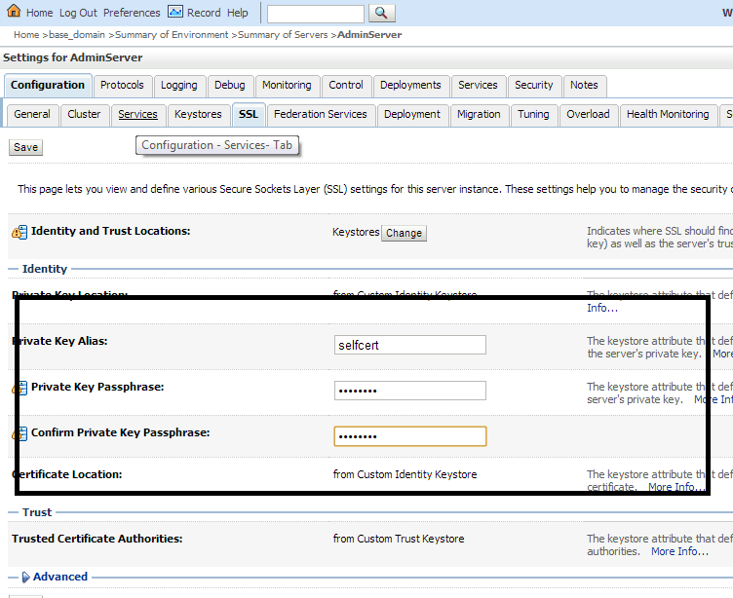The width and height of the screenshot is (733, 598).
Task: Click Home breadcrumb link
Action: (26, 34)
